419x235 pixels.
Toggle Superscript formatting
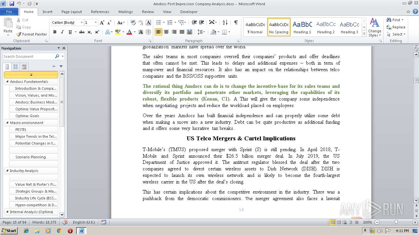(97, 32)
